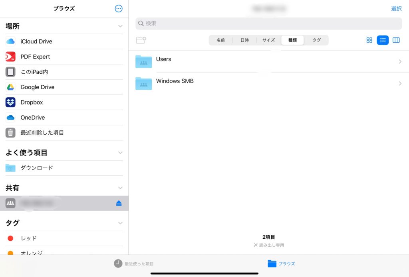Open PDF Expert location

coord(35,57)
